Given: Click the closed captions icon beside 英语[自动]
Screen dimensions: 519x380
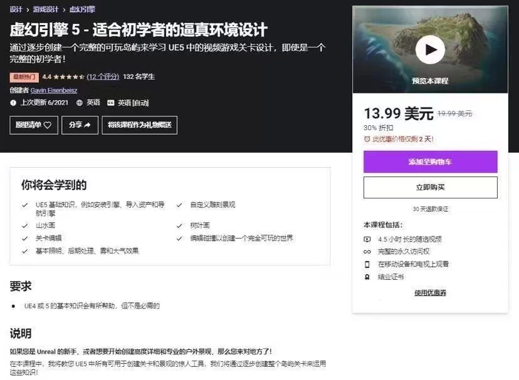Looking at the screenshot, I should tap(110, 103).
